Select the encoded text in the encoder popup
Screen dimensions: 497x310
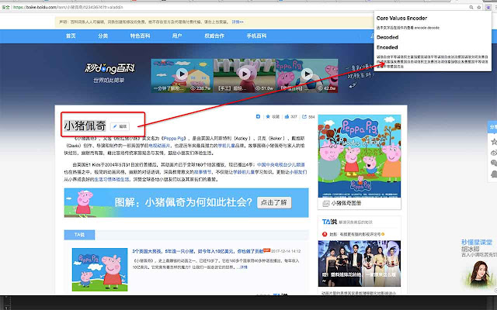click(x=433, y=62)
